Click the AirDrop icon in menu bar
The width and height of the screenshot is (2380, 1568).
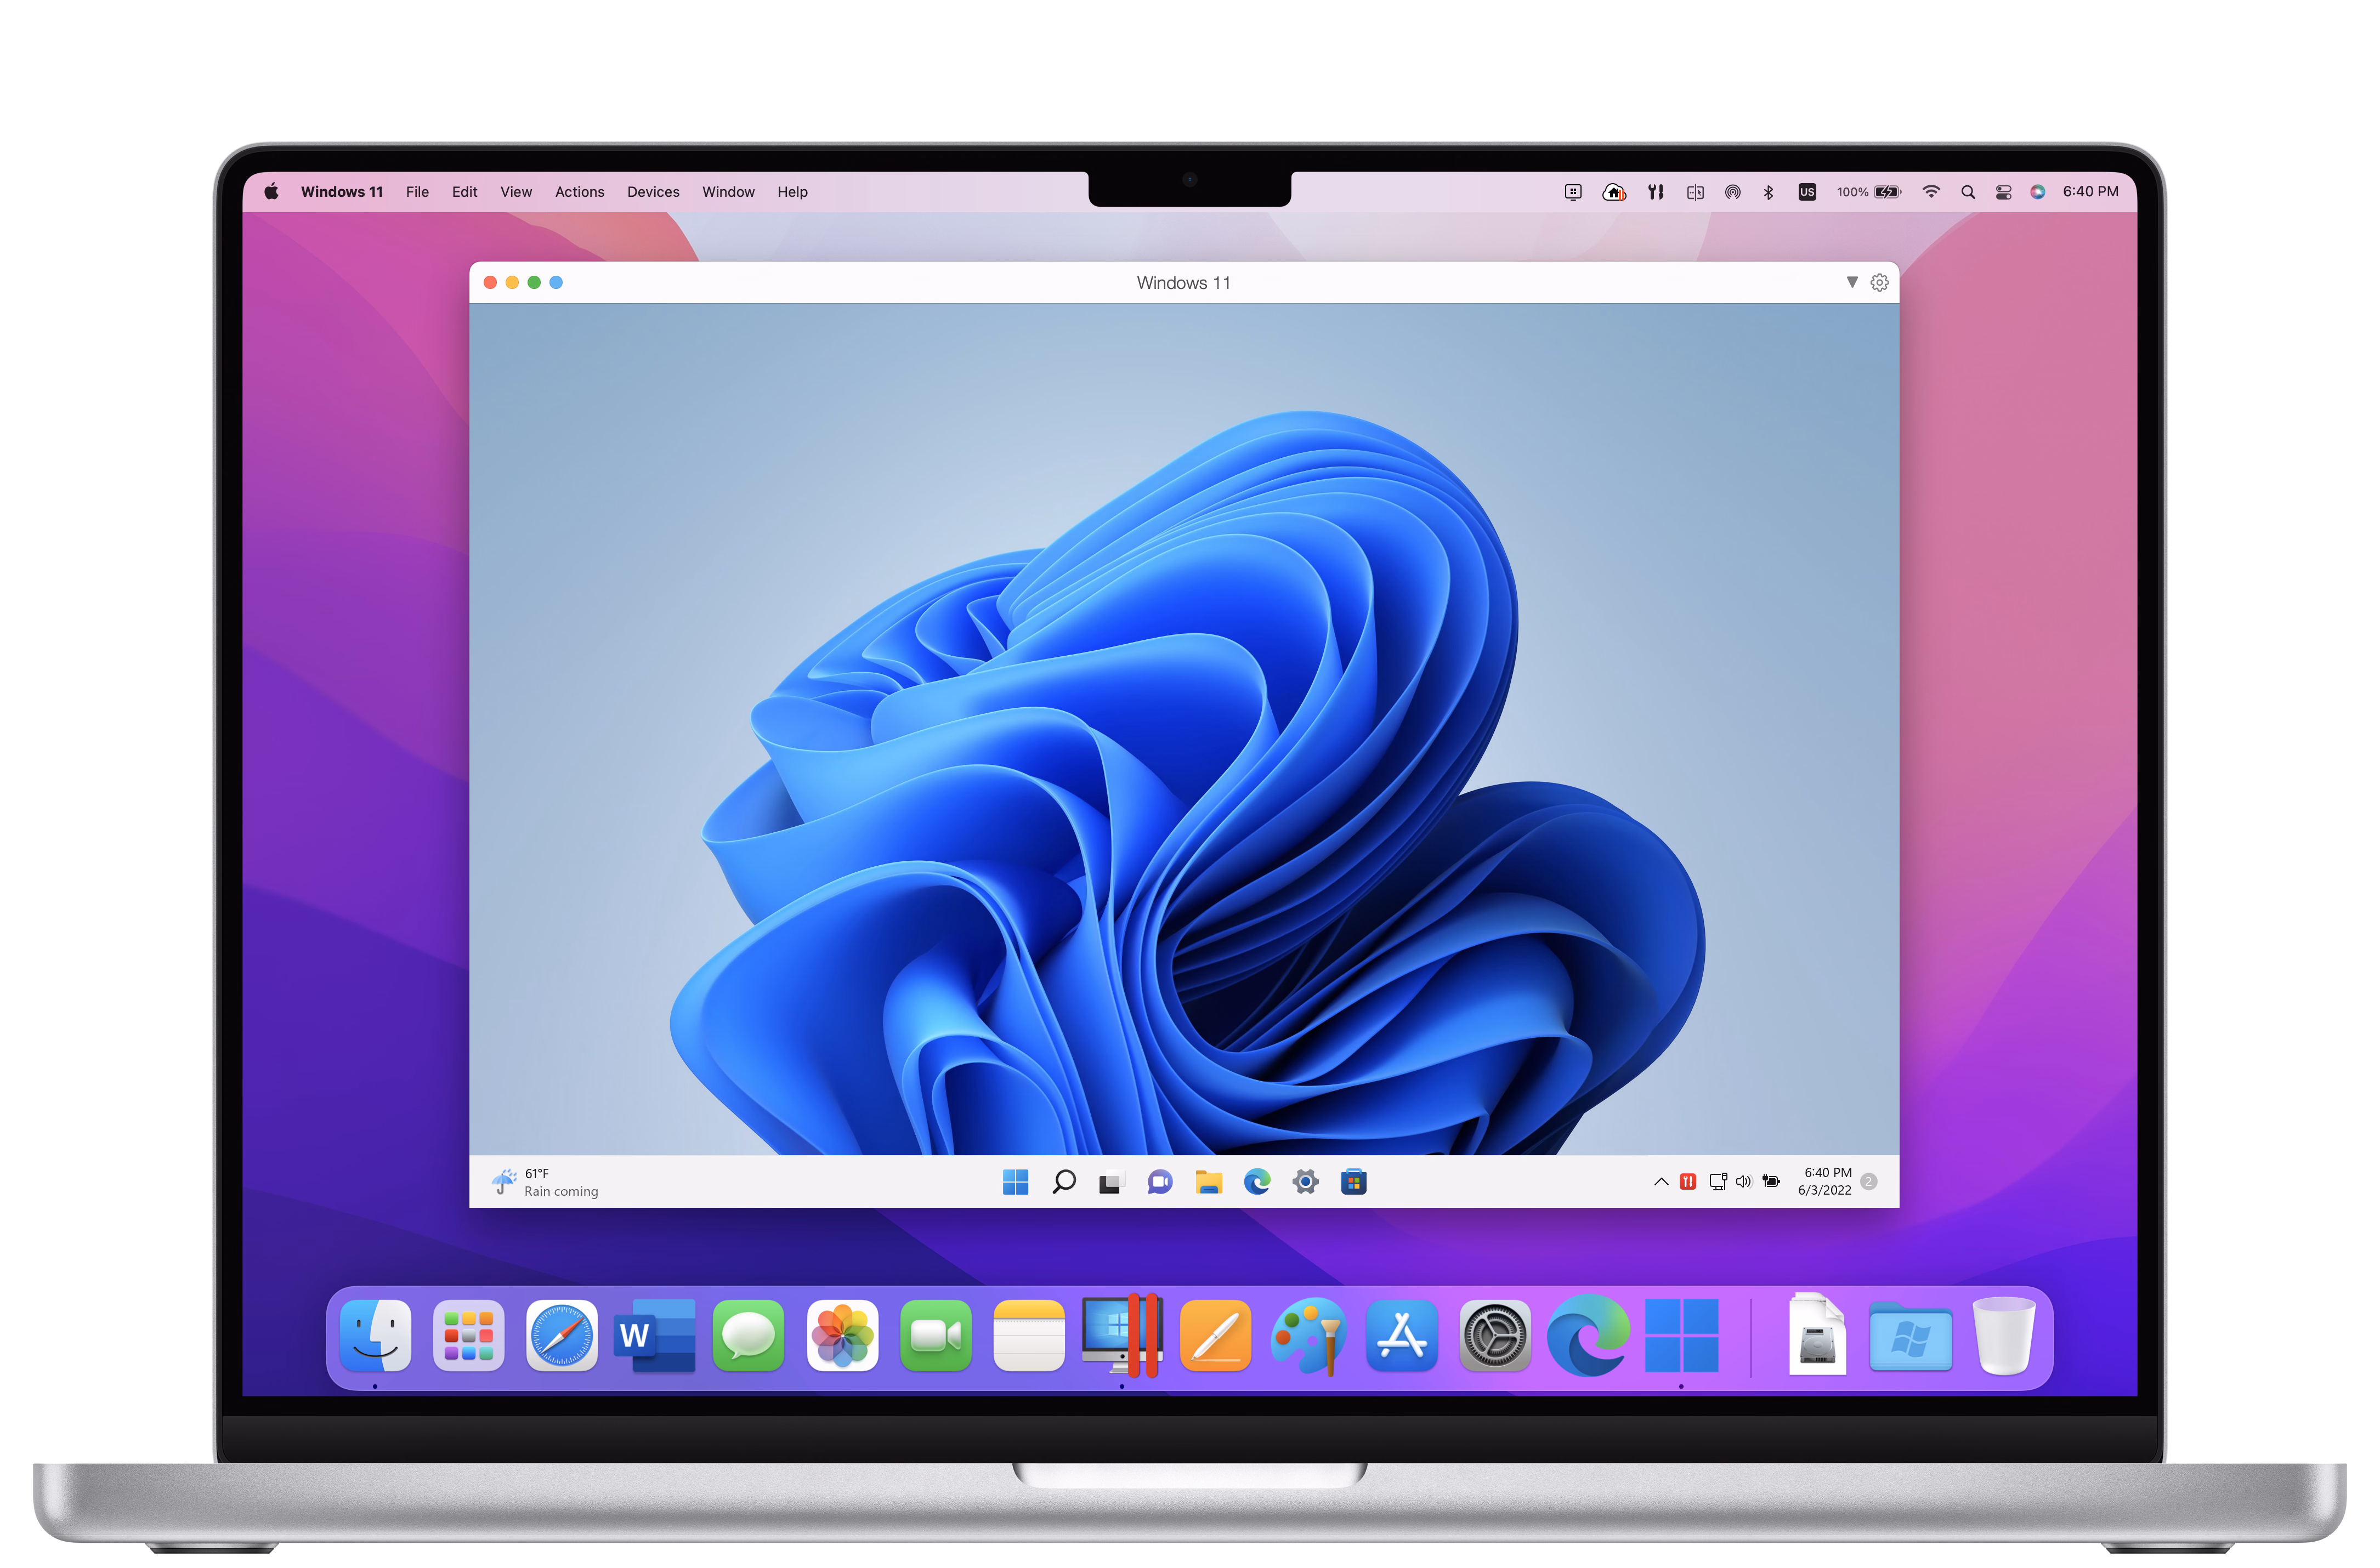coord(1733,192)
